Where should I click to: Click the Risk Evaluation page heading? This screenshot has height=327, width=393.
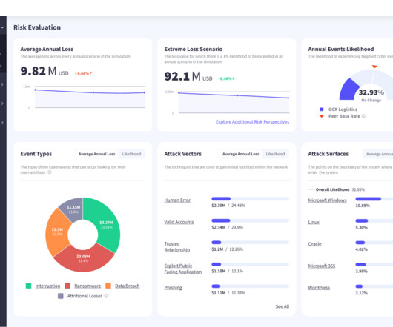coord(37,27)
